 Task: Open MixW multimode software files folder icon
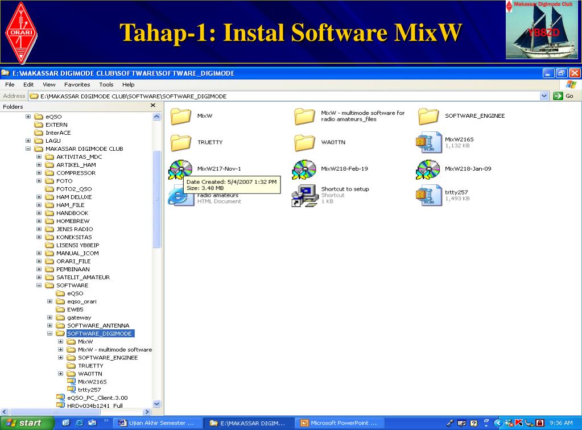pyautogui.click(x=305, y=116)
